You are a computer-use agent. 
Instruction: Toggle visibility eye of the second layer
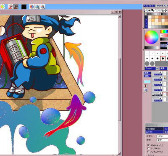tap(160, 77)
